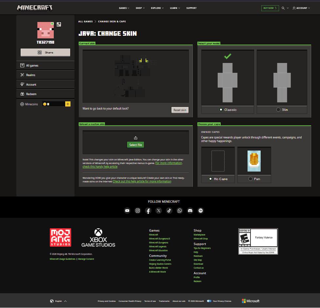Viewport: 320px width, 308px height.
Task: Go to All Games breadcrumb
Action: [86, 21]
